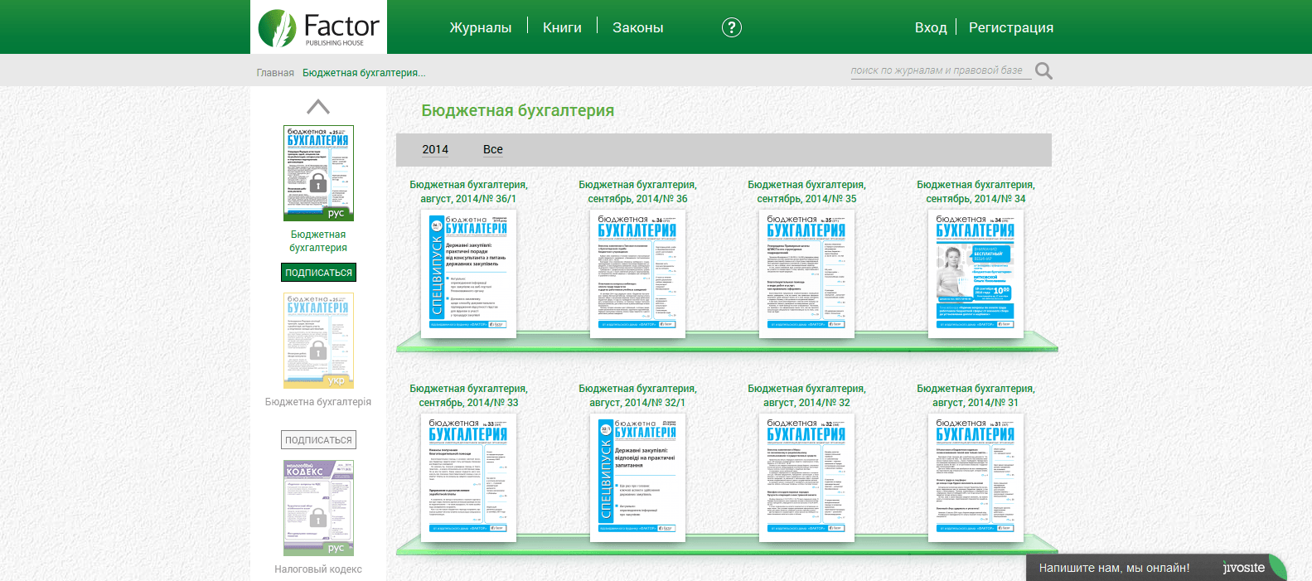Click the Factor Publishing House logo
This screenshot has width=1312, height=581.
[318, 27]
